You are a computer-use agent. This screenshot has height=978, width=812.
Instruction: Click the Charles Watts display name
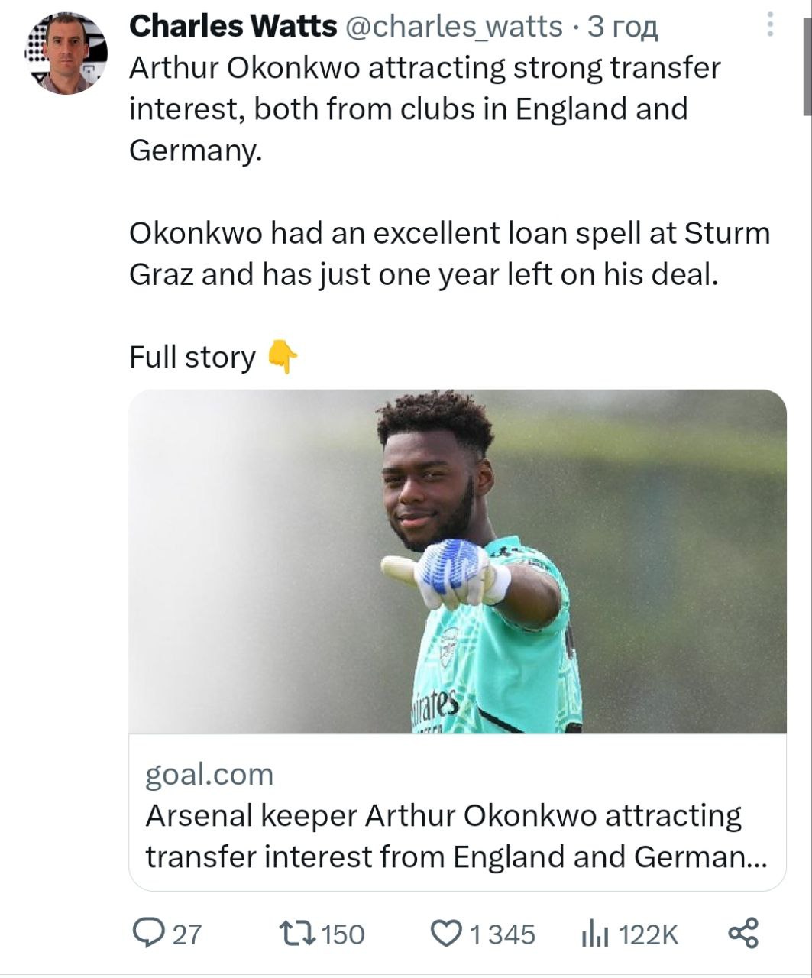[233, 27]
